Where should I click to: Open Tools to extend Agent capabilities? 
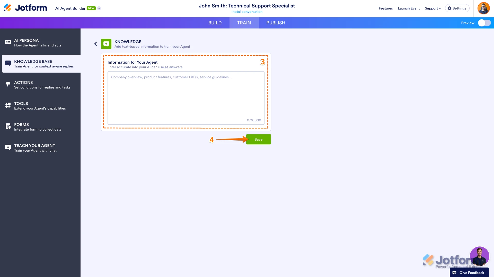8,105
